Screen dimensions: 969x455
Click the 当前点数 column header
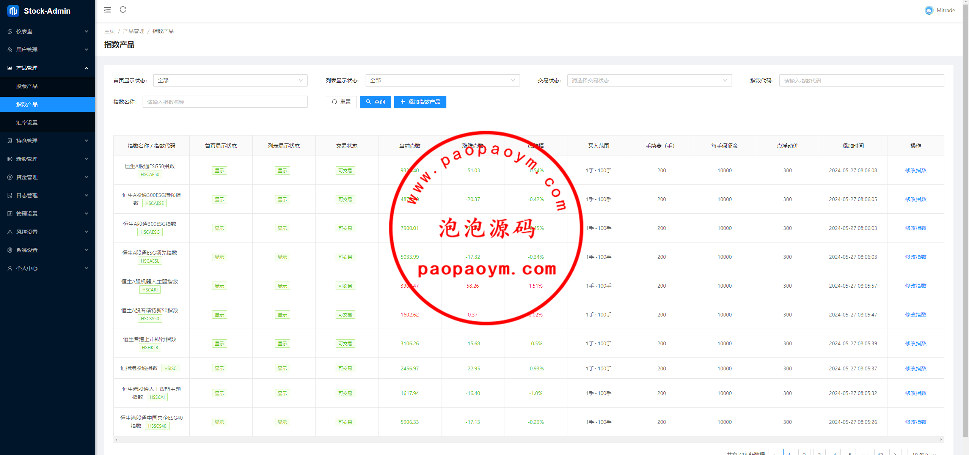(x=410, y=146)
